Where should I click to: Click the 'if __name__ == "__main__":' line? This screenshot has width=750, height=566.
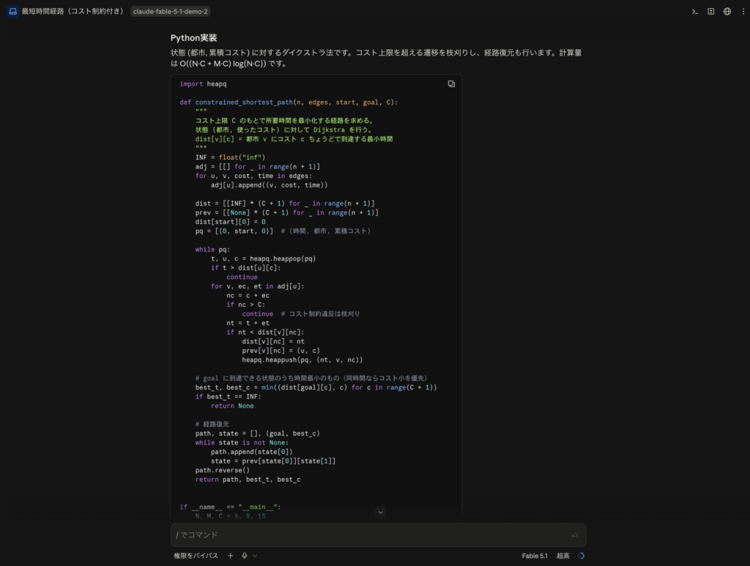(230, 507)
